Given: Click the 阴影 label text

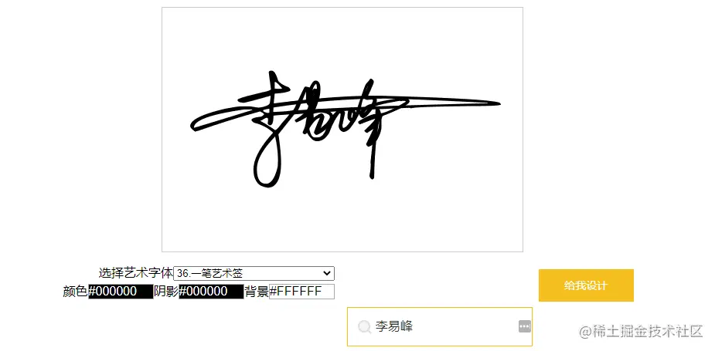Looking at the screenshot, I should click(166, 292).
